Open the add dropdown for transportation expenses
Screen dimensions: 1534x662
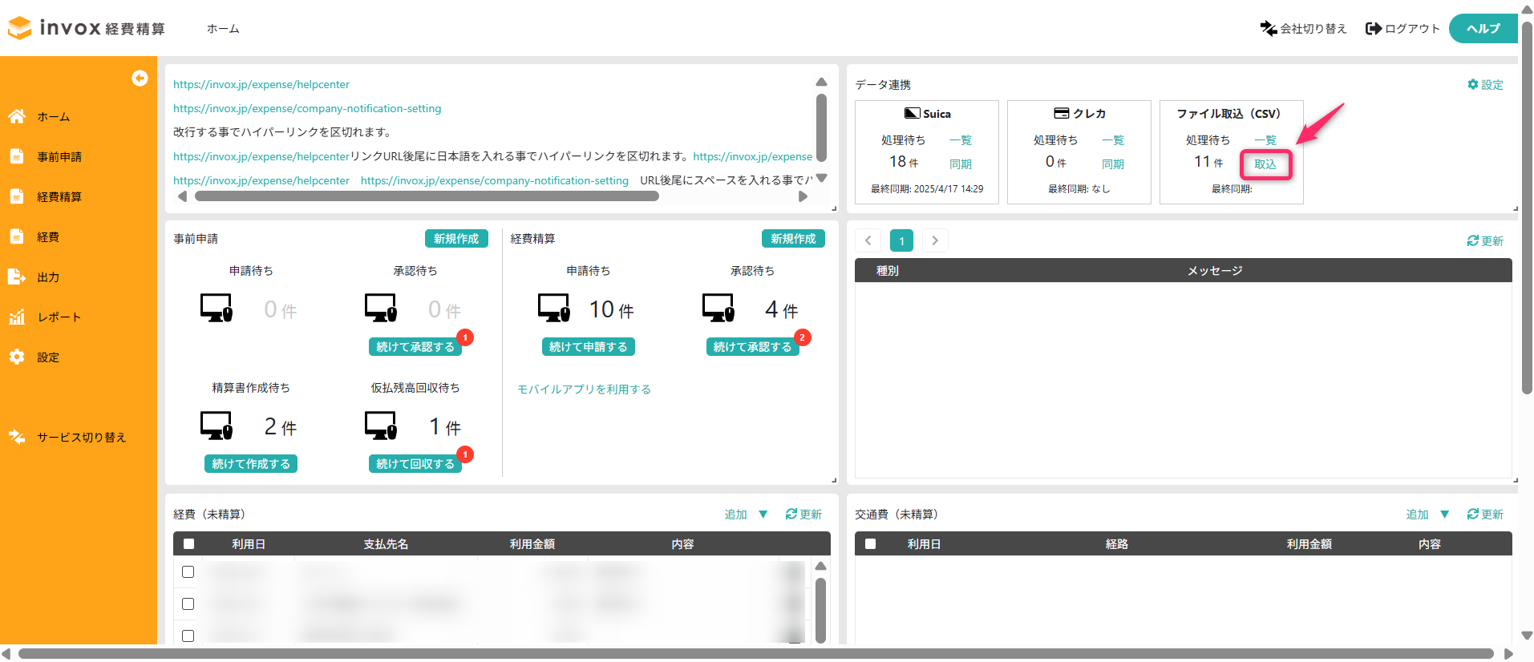[x=1444, y=514]
